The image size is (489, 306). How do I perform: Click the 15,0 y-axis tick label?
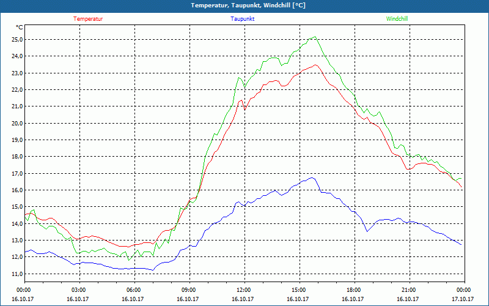tap(17, 207)
